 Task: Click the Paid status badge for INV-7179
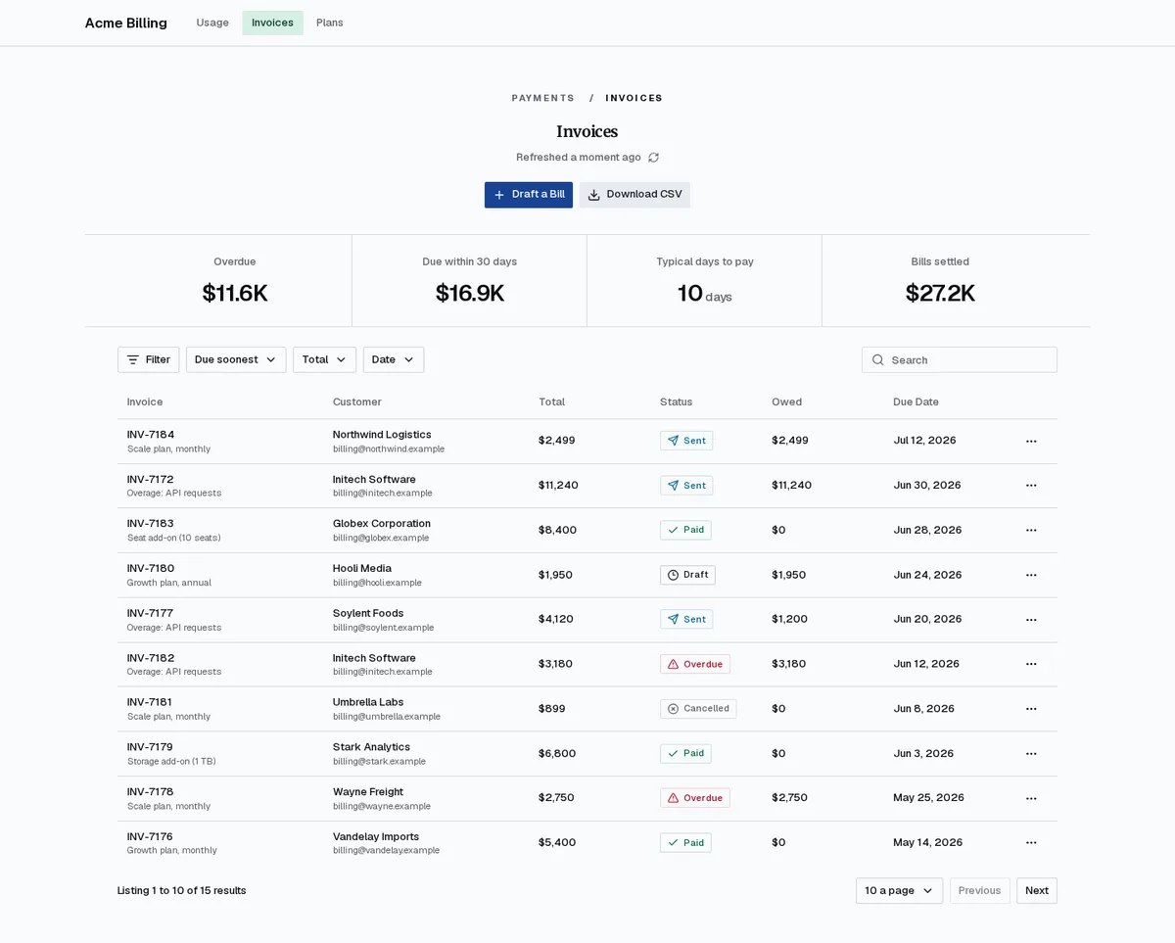click(685, 753)
